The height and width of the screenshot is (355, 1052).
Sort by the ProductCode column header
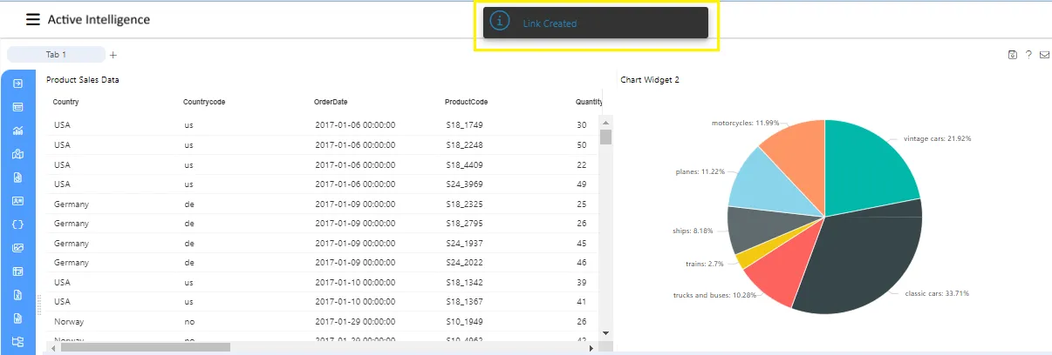point(466,102)
